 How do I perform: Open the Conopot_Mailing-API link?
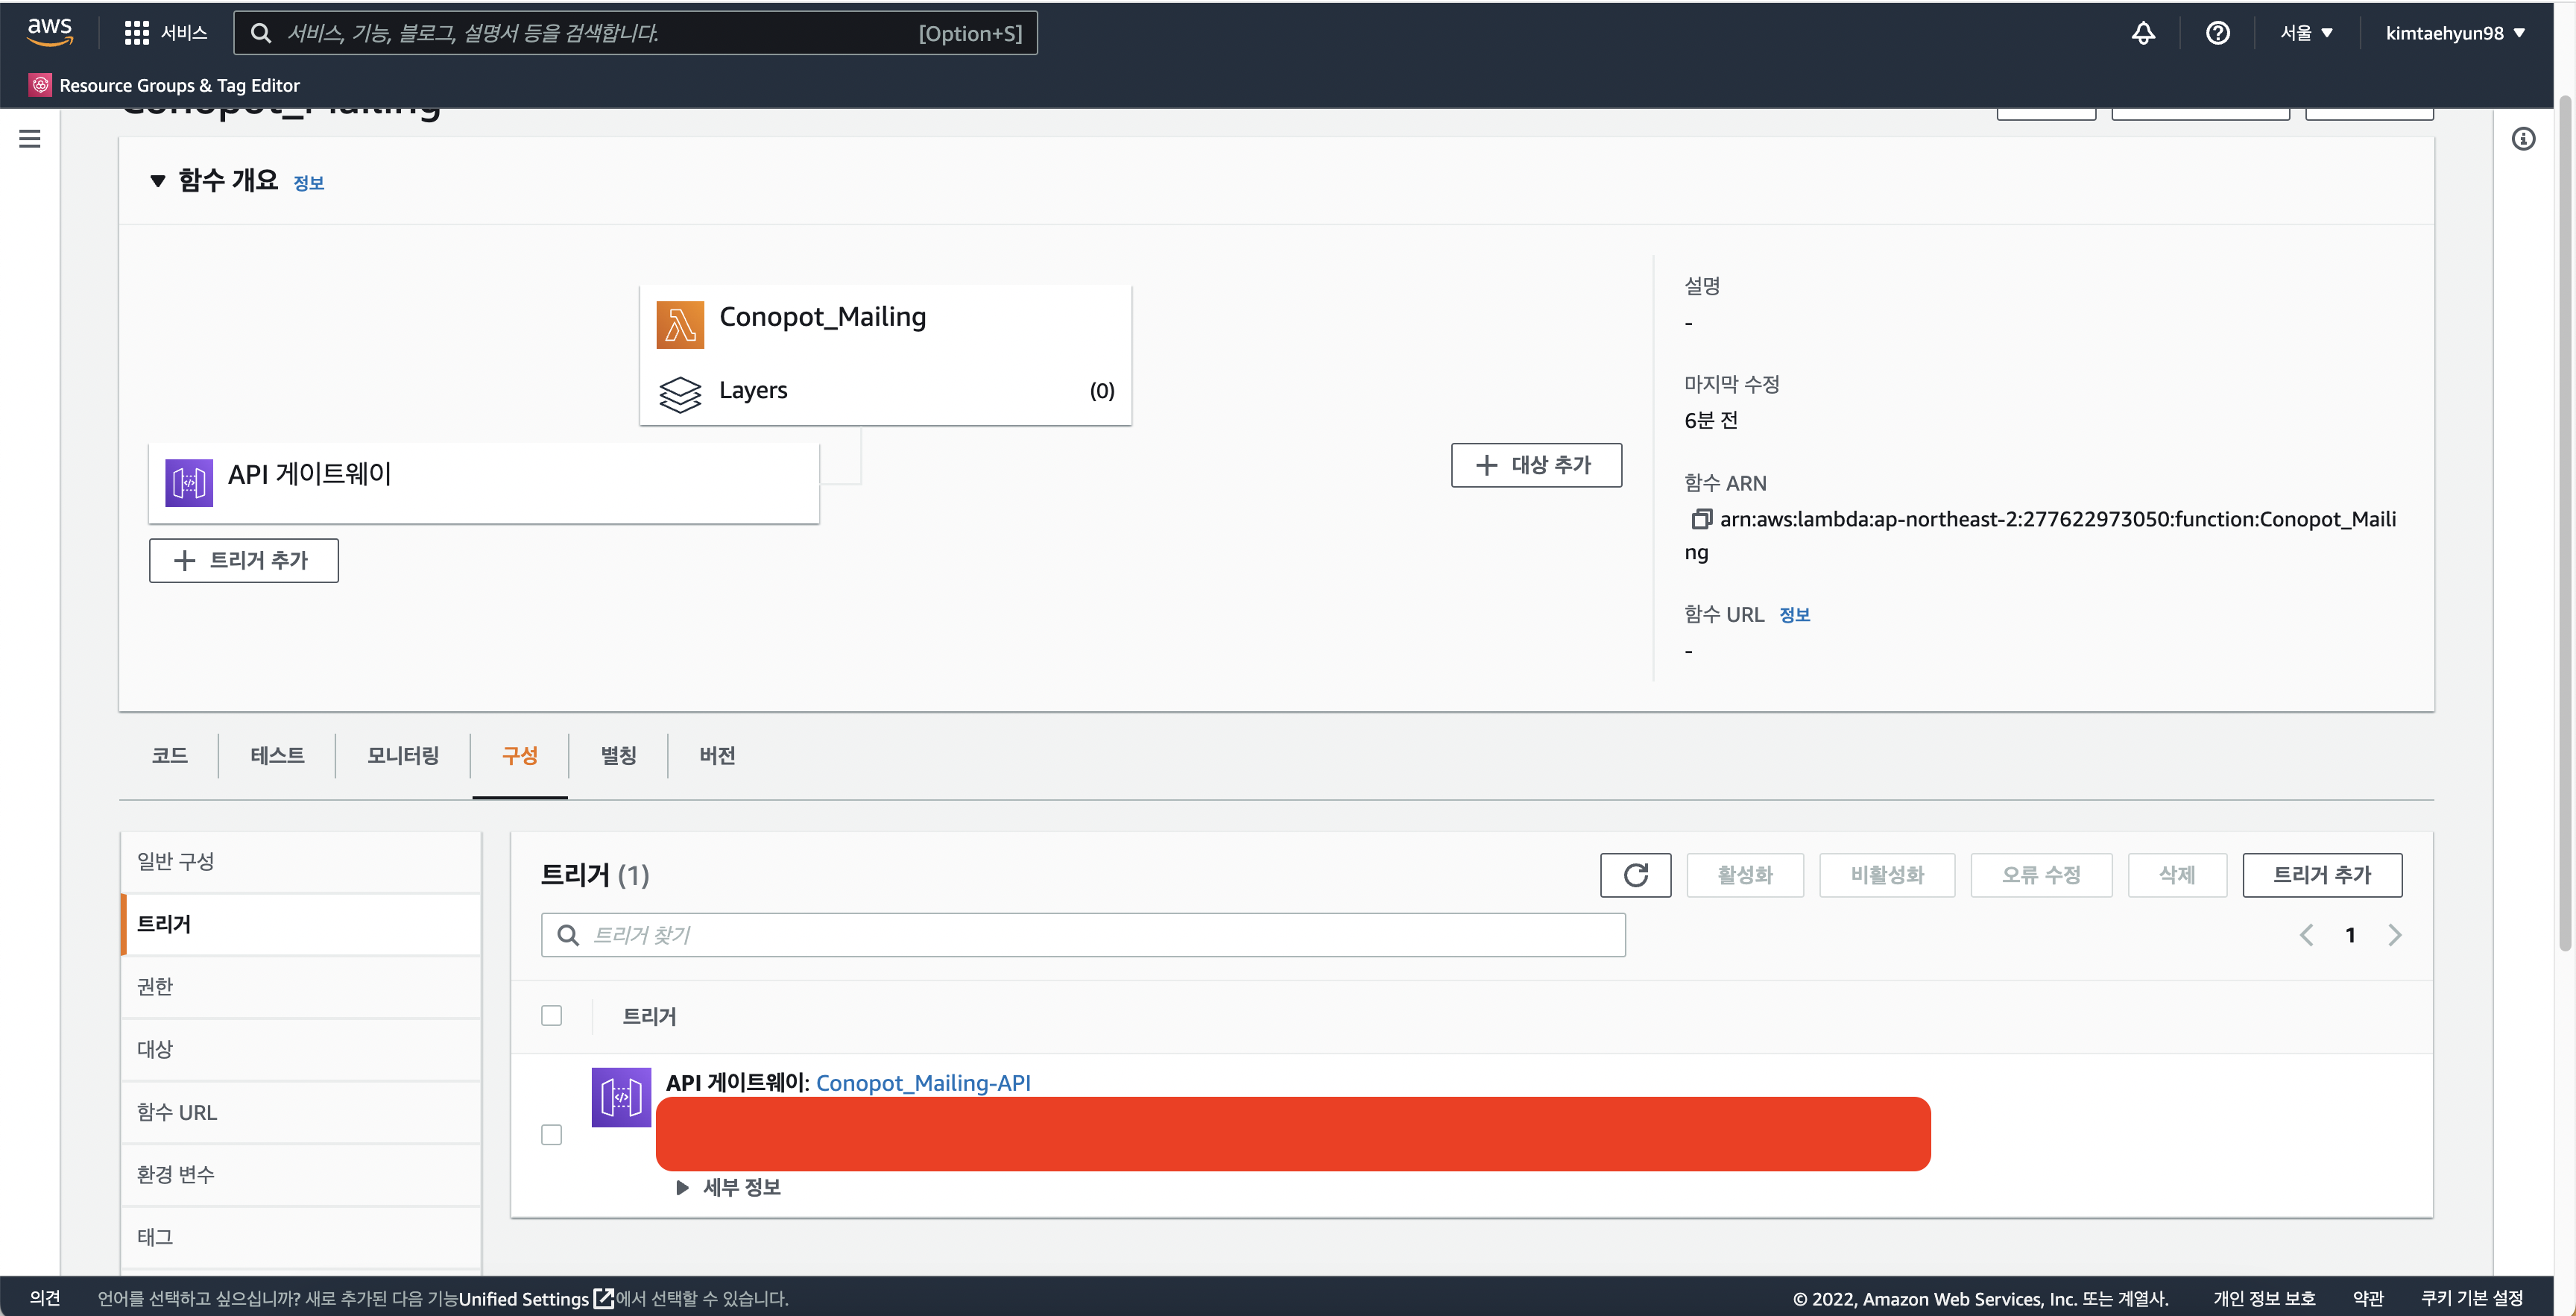tap(923, 1082)
